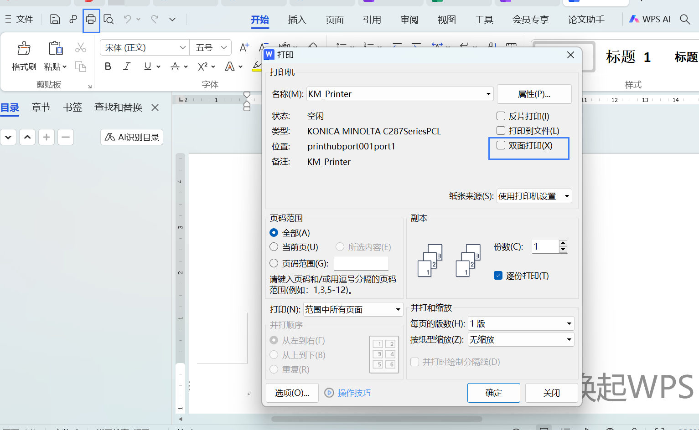
Task: Toggle Italic formatting I
Action: (127, 67)
